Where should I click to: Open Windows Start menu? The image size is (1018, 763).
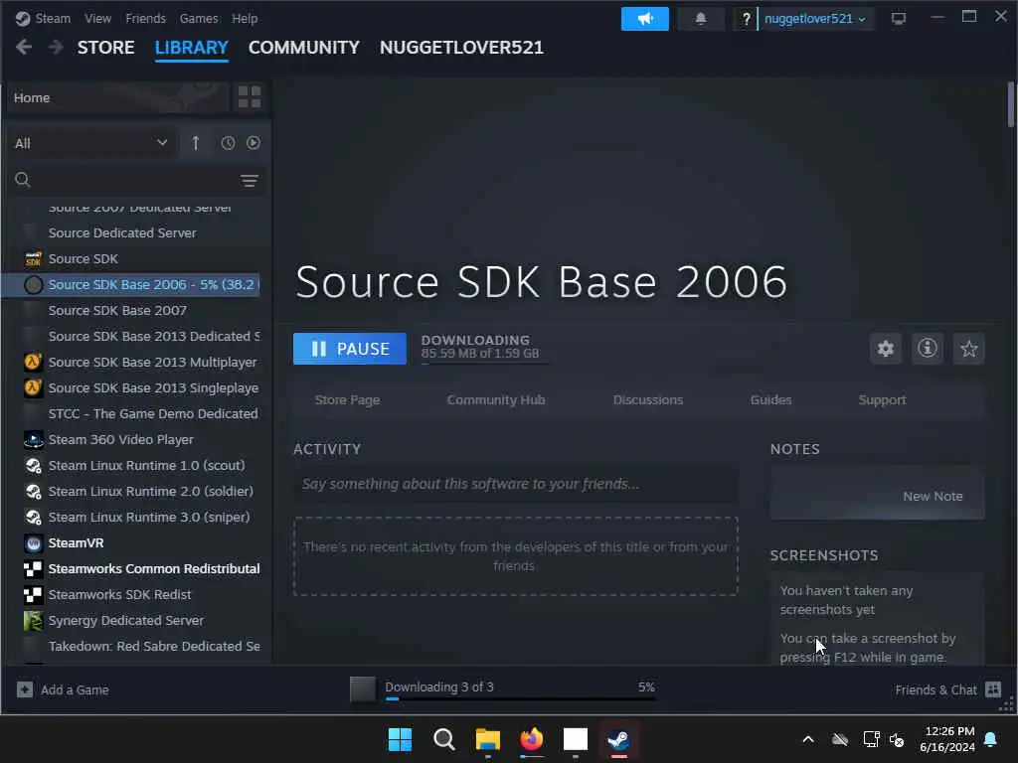pyautogui.click(x=400, y=739)
